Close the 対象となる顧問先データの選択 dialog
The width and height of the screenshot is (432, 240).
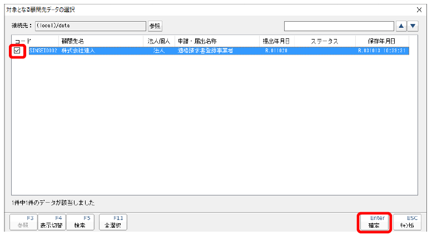point(419,9)
